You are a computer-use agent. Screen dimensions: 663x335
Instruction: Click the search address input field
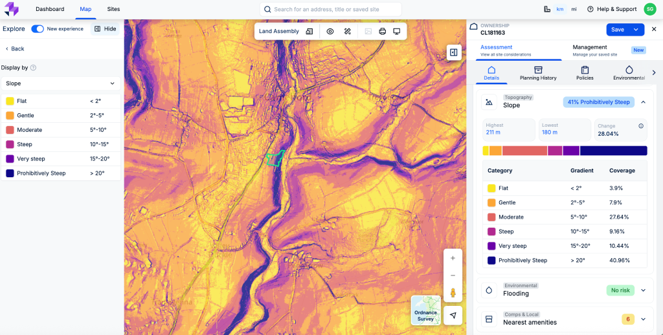pos(331,9)
